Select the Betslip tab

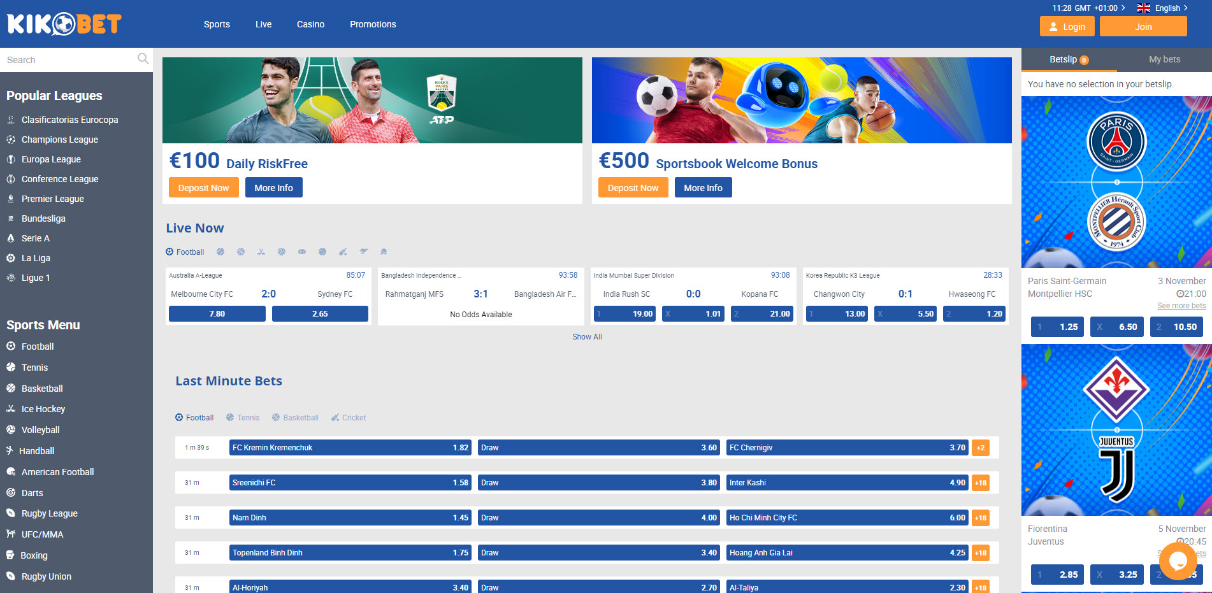click(x=1069, y=59)
